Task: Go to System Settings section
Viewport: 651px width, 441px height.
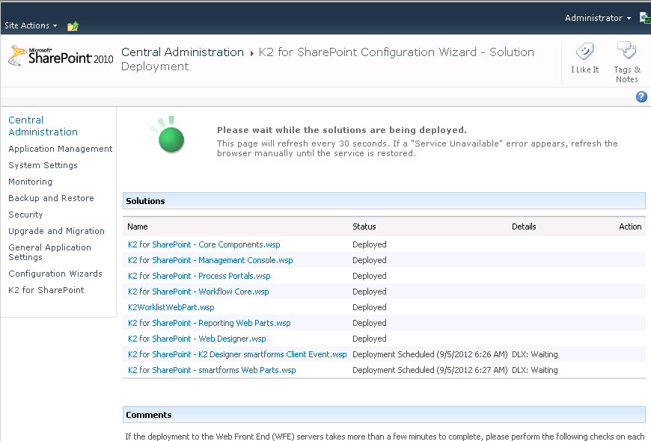Action: click(43, 165)
